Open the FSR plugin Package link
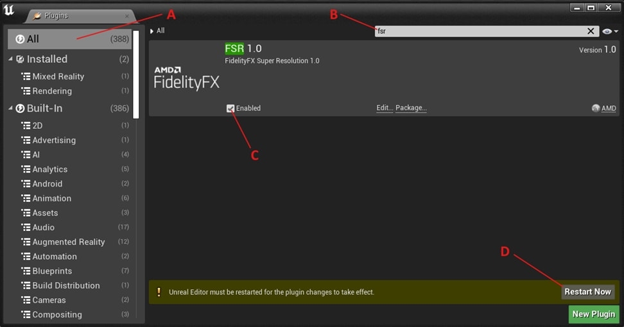624x327 pixels. pos(411,108)
